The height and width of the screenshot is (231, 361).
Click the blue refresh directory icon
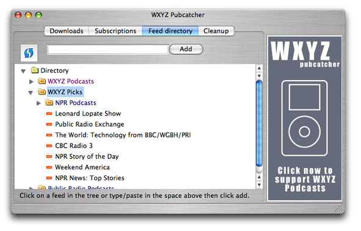coord(29,53)
